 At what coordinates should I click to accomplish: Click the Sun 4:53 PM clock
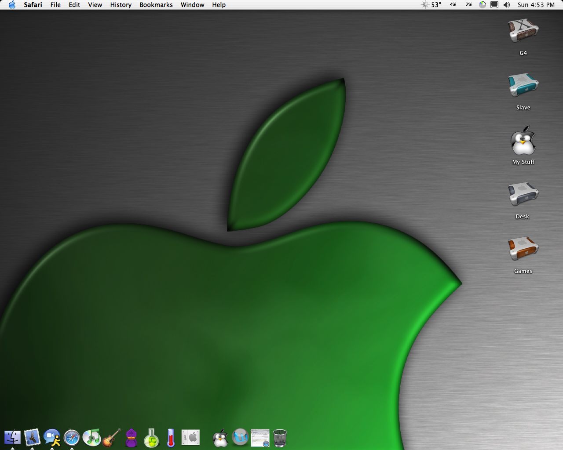536,5
